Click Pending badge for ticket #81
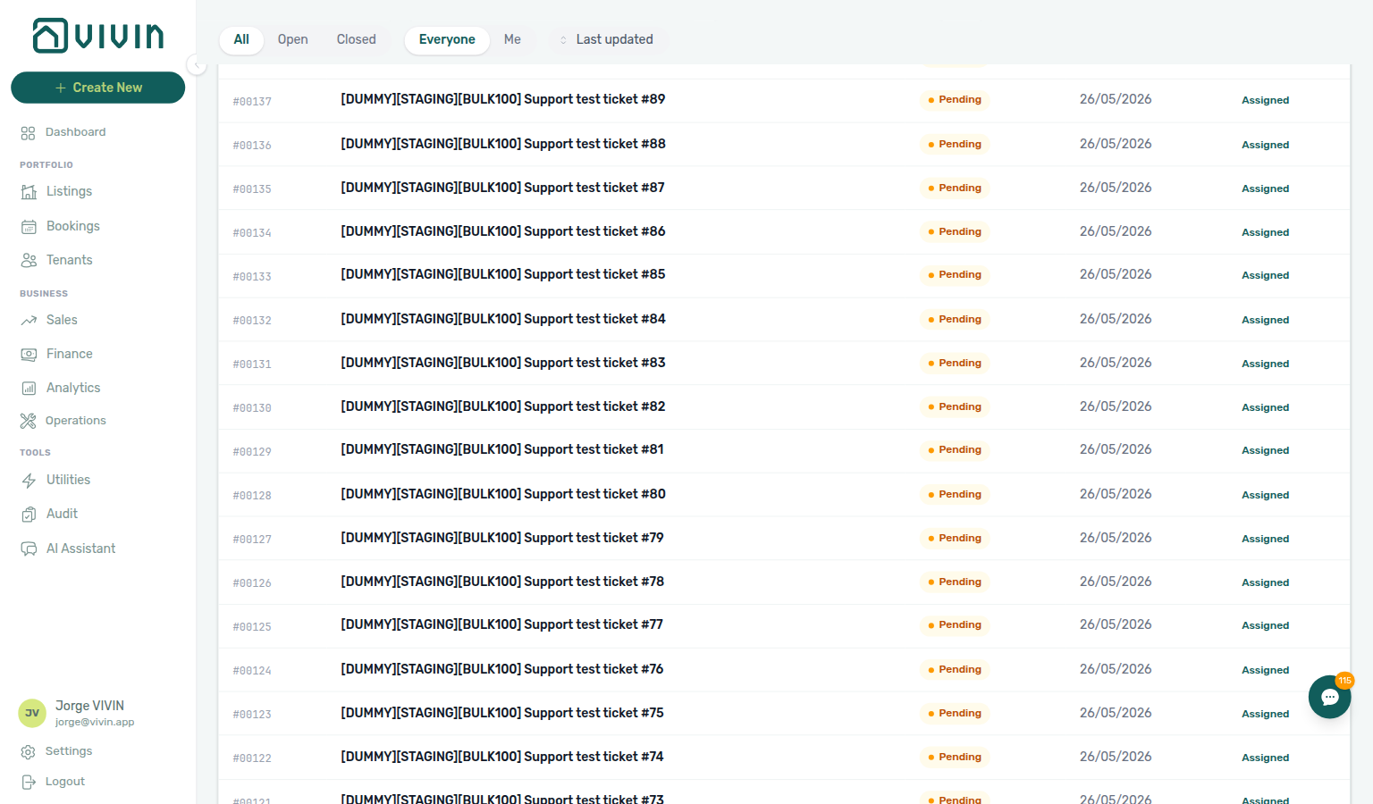Viewport: 1373px width, 804px height. pos(955,450)
